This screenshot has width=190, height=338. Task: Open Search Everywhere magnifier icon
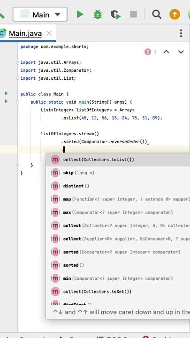pos(157,15)
